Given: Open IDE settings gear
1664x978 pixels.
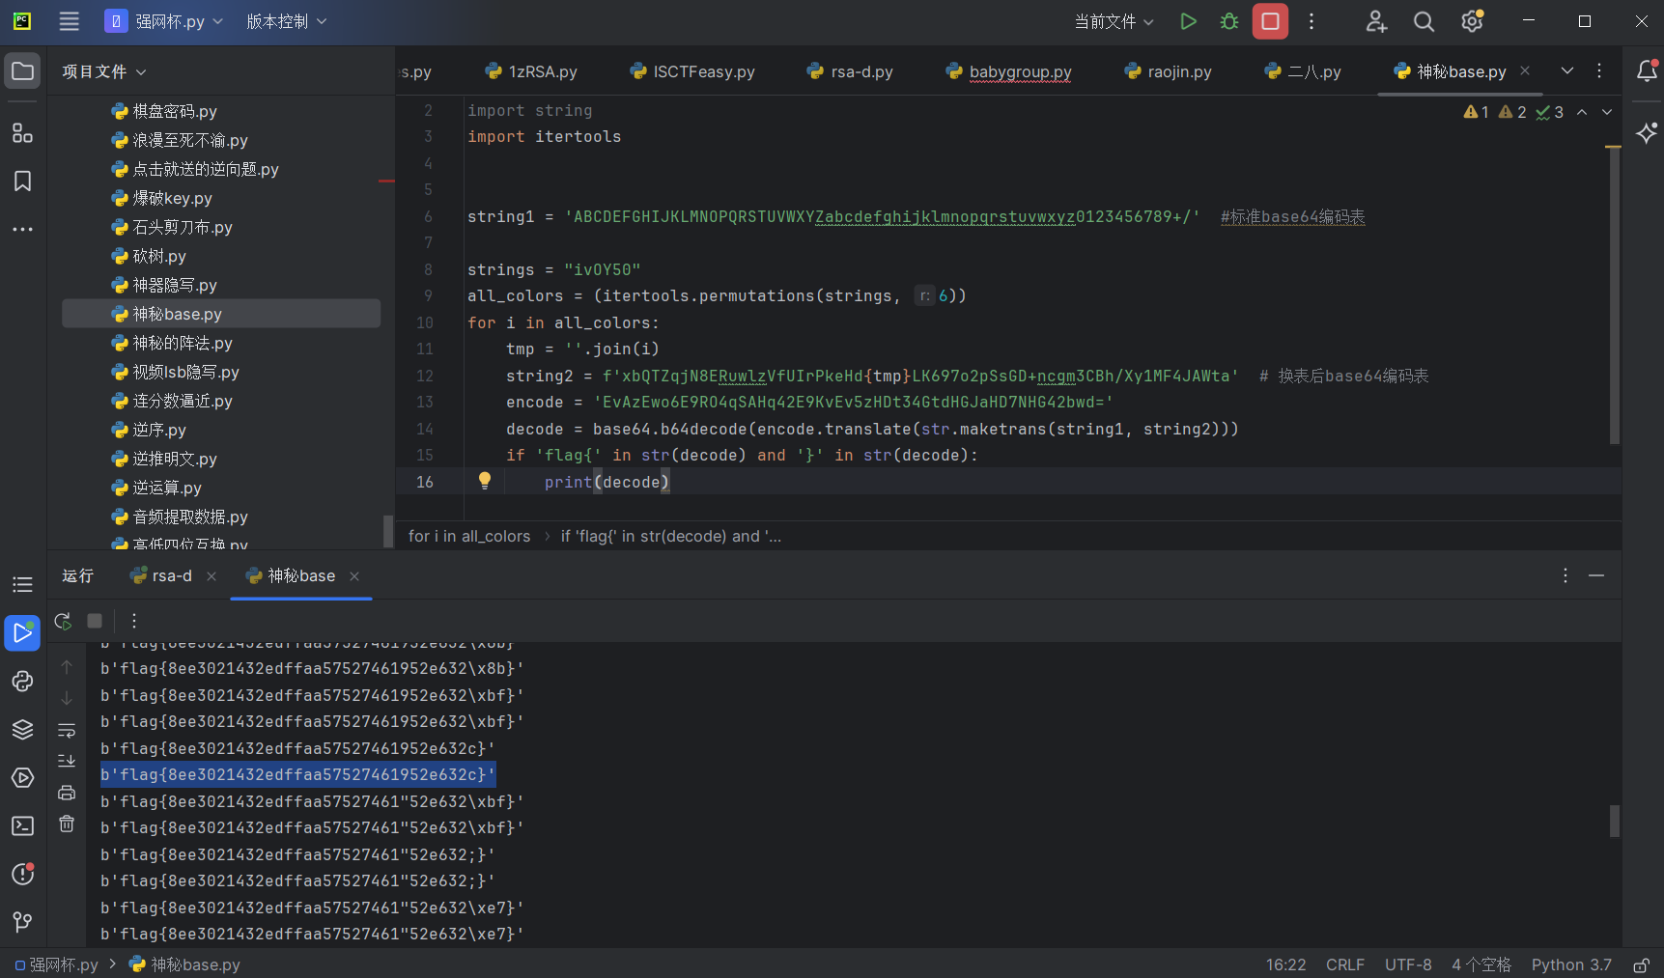Looking at the screenshot, I should [x=1472, y=21].
